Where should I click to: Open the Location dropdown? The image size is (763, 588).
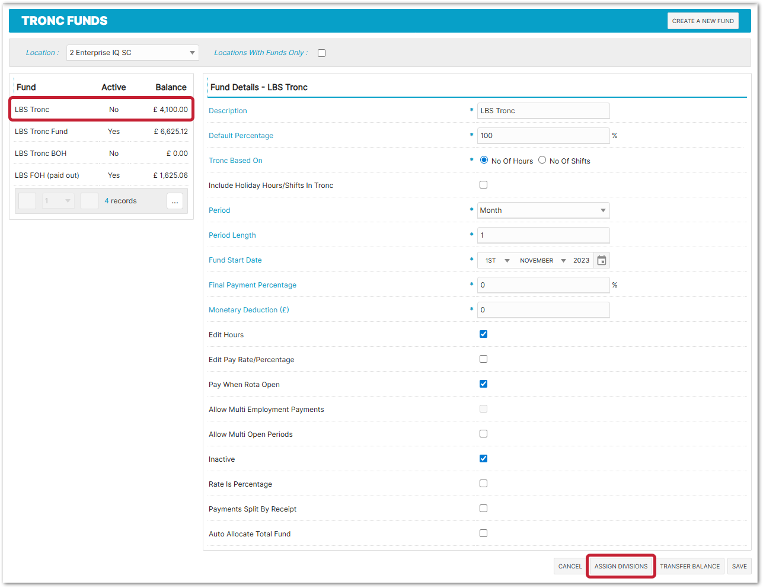(132, 53)
